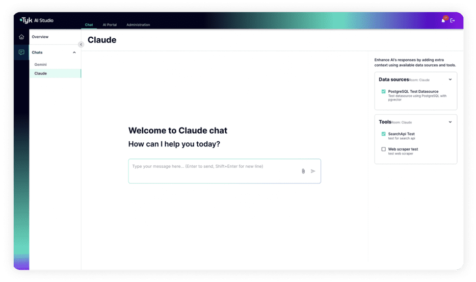Click SearchApi Test label
This screenshot has width=476, height=282.
tap(401, 134)
